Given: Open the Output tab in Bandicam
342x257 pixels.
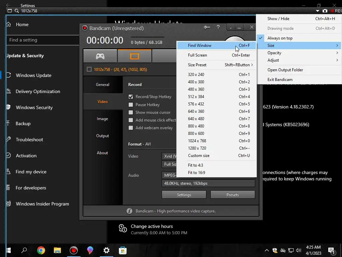Looking at the screenshot, I should click(103, 136).
